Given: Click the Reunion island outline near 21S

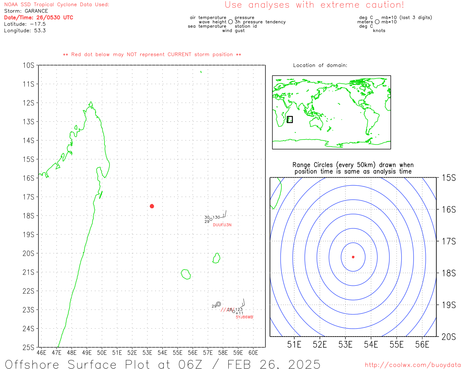Looking at the screenshot, I should click(186, 274).
